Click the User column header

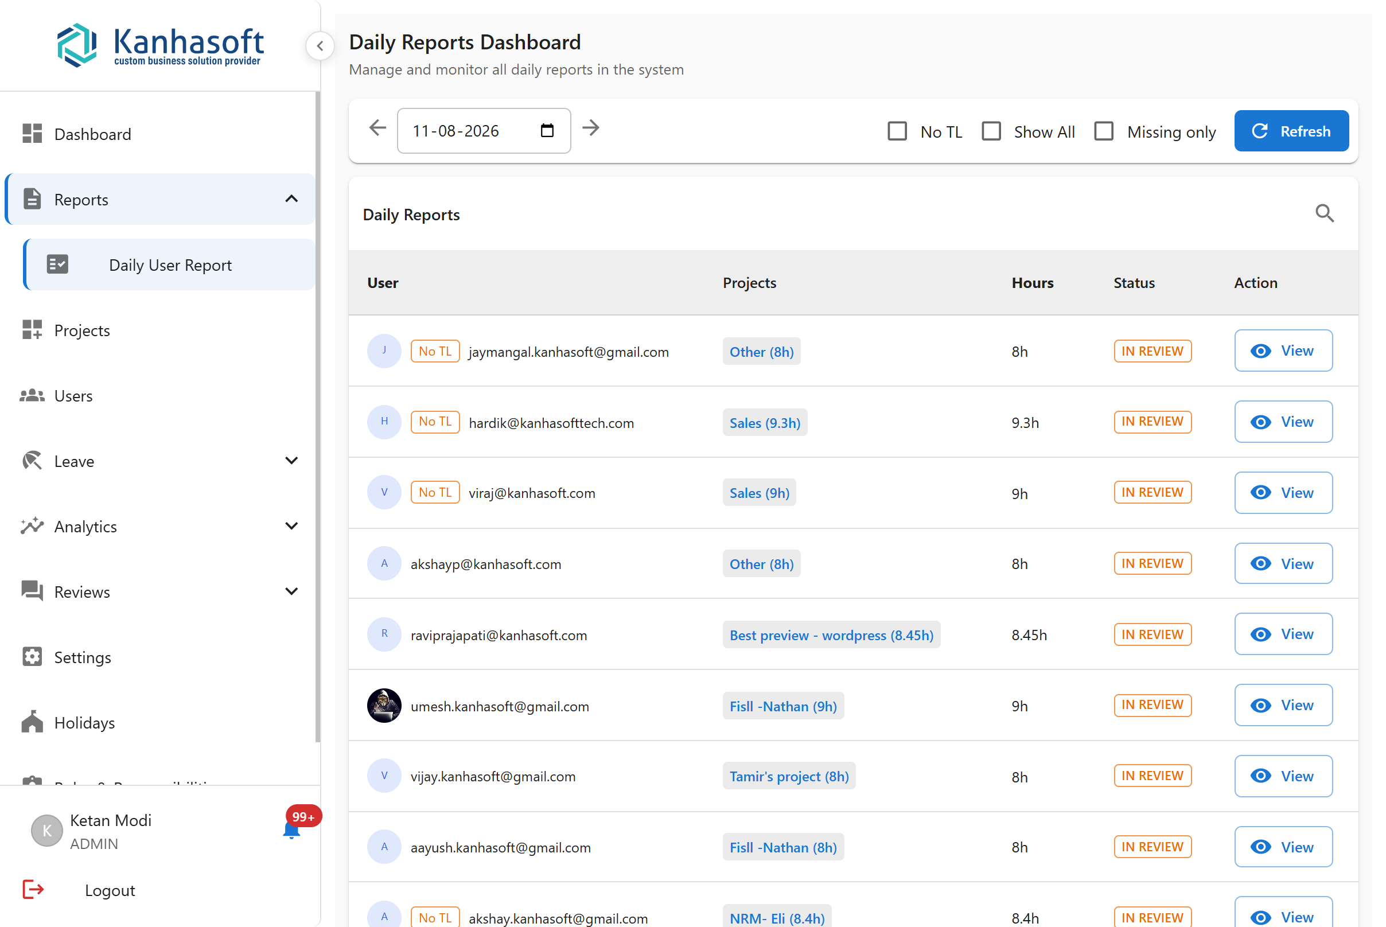(383, 283)
